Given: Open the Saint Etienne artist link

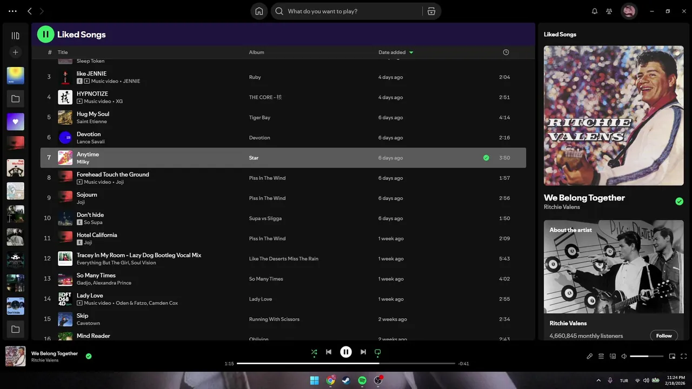Looking at the screenshot, I should coord(92,122).
